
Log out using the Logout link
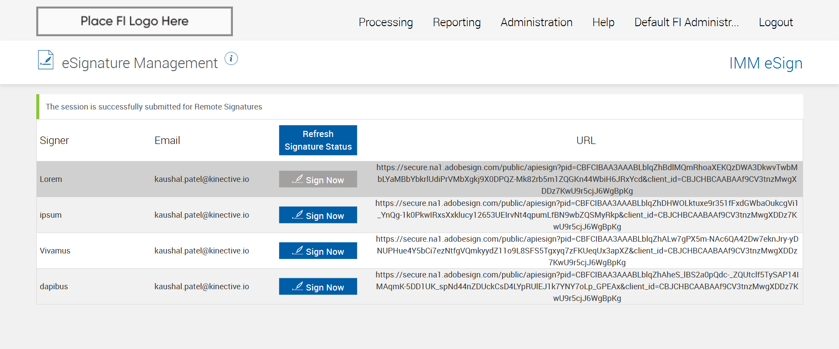point(776,22)
